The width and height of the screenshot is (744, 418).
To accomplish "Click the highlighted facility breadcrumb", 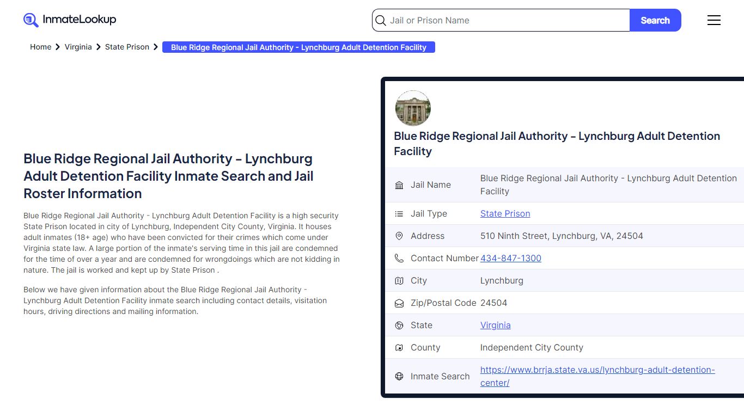I will [298, 47].
